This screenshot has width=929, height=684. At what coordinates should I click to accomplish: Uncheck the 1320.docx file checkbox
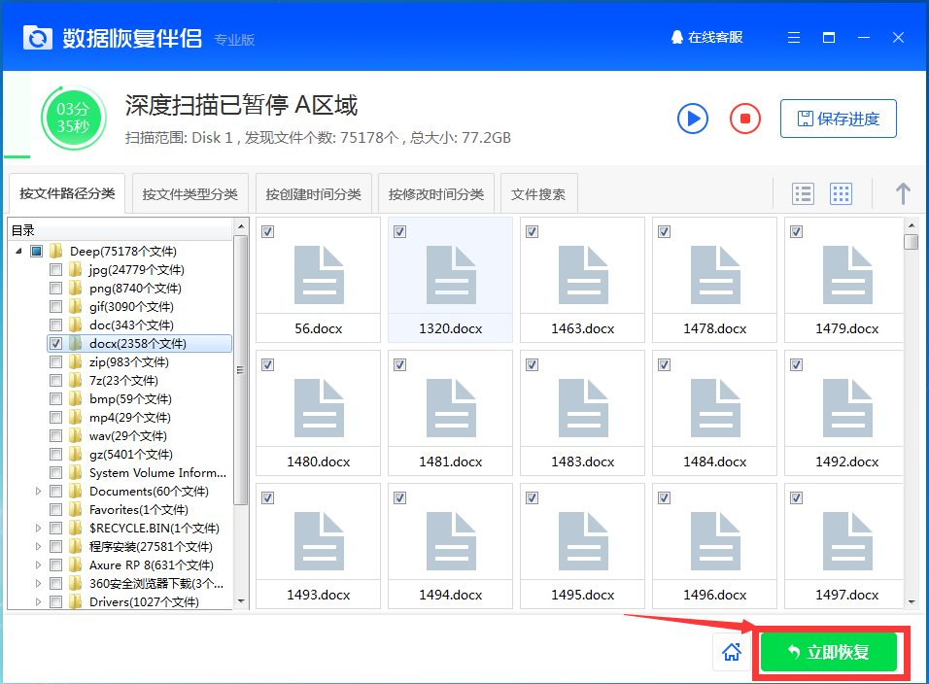400,231
